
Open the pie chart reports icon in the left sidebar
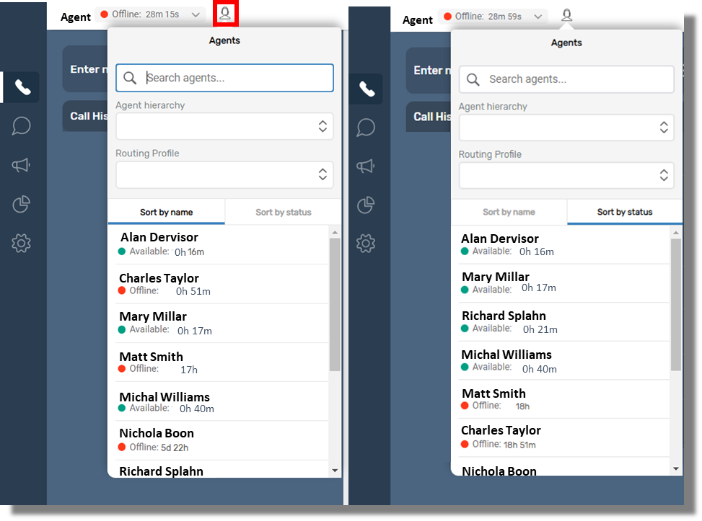pos(22,205)
